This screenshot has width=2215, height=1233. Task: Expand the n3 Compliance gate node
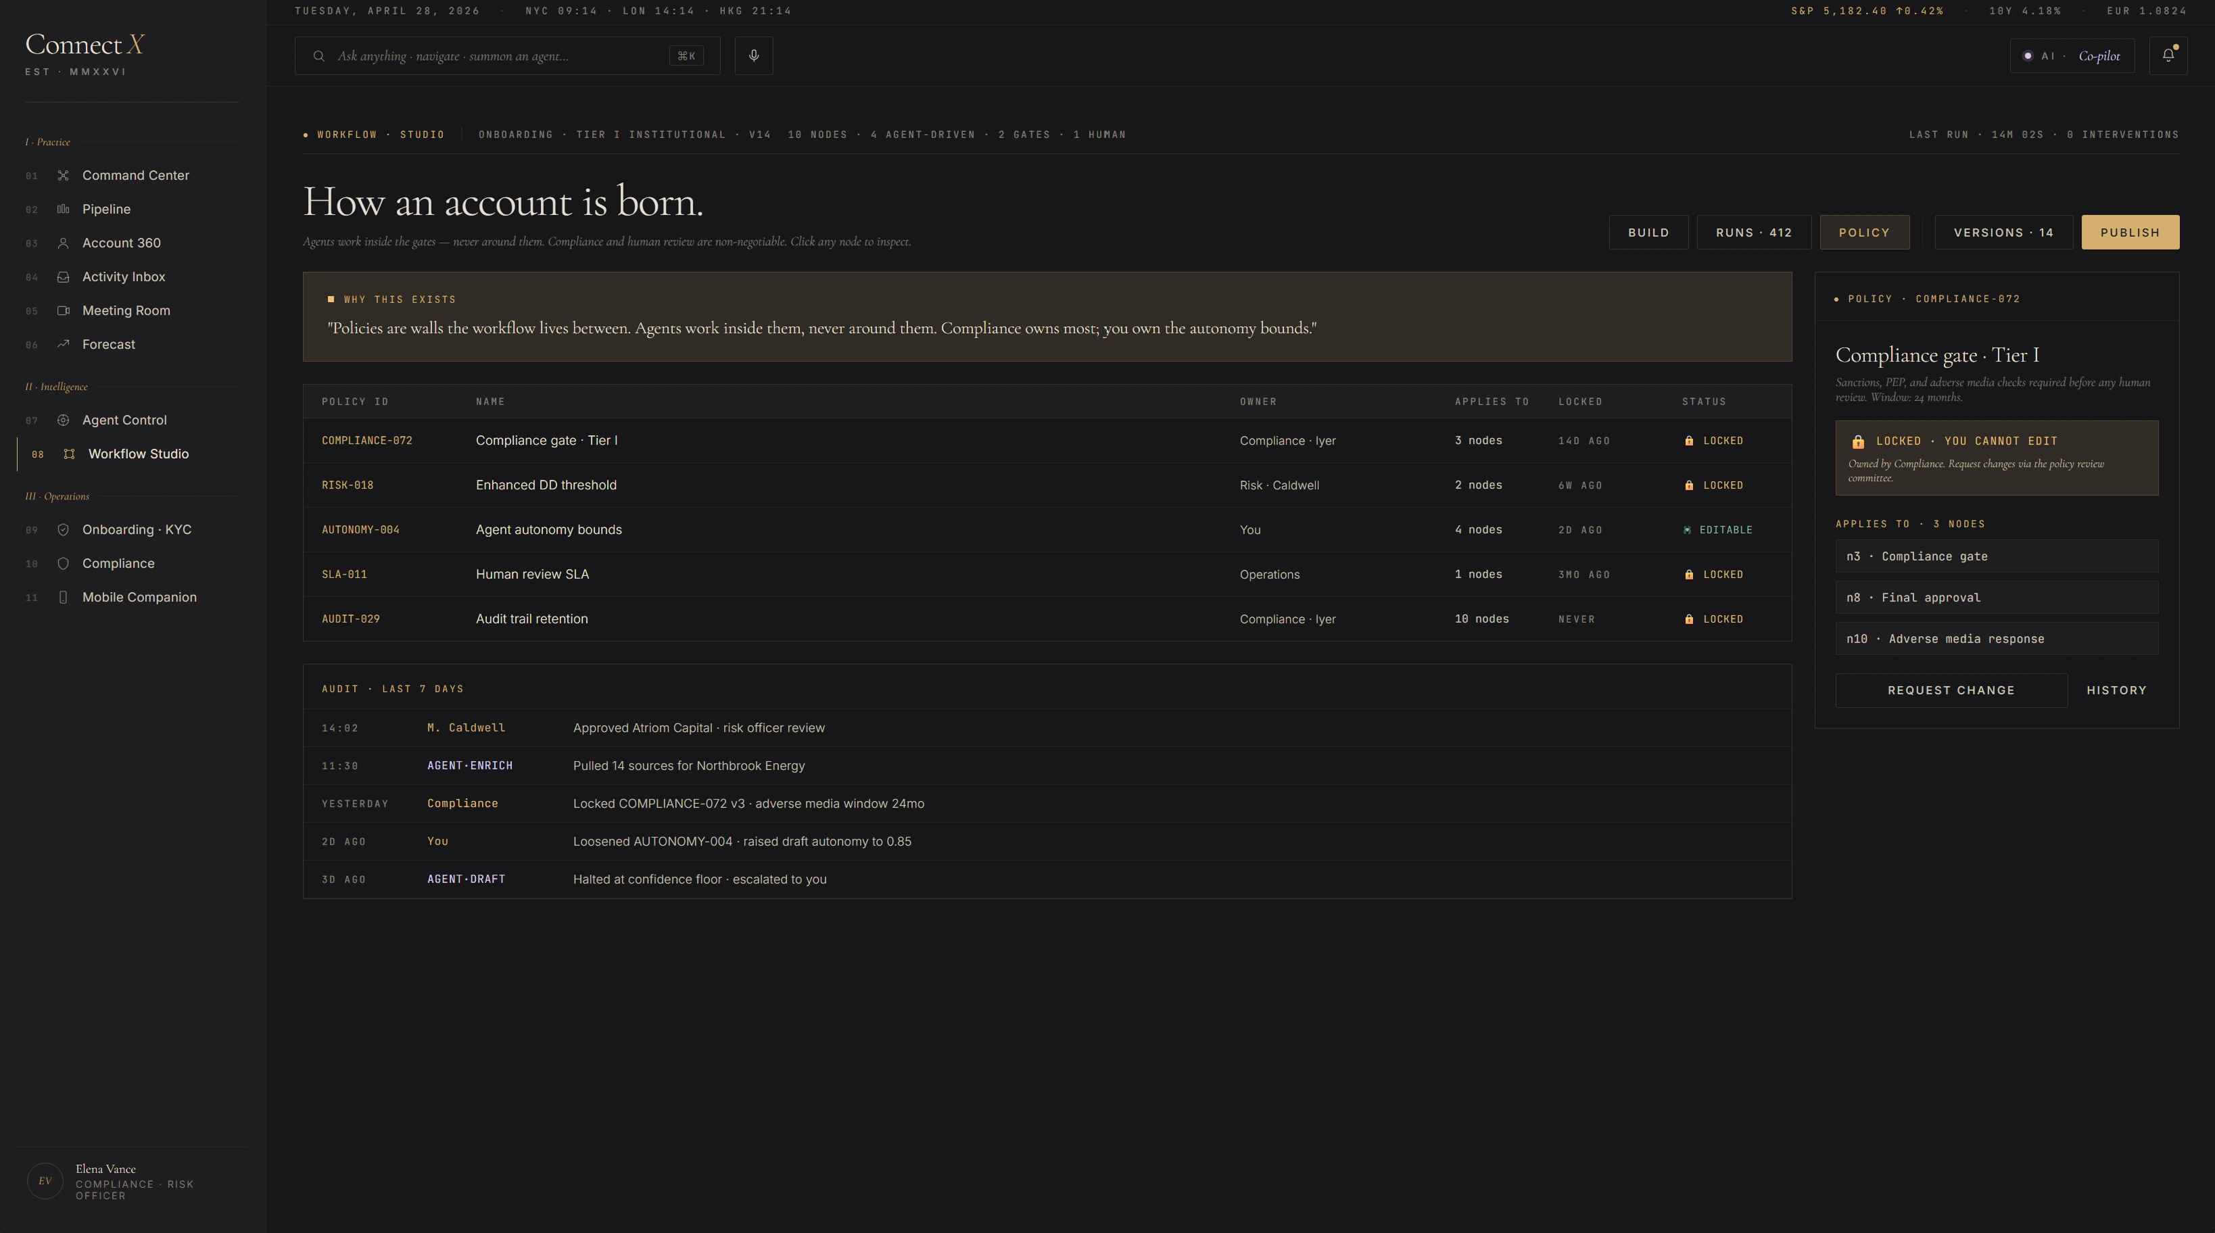[1996, 556]
